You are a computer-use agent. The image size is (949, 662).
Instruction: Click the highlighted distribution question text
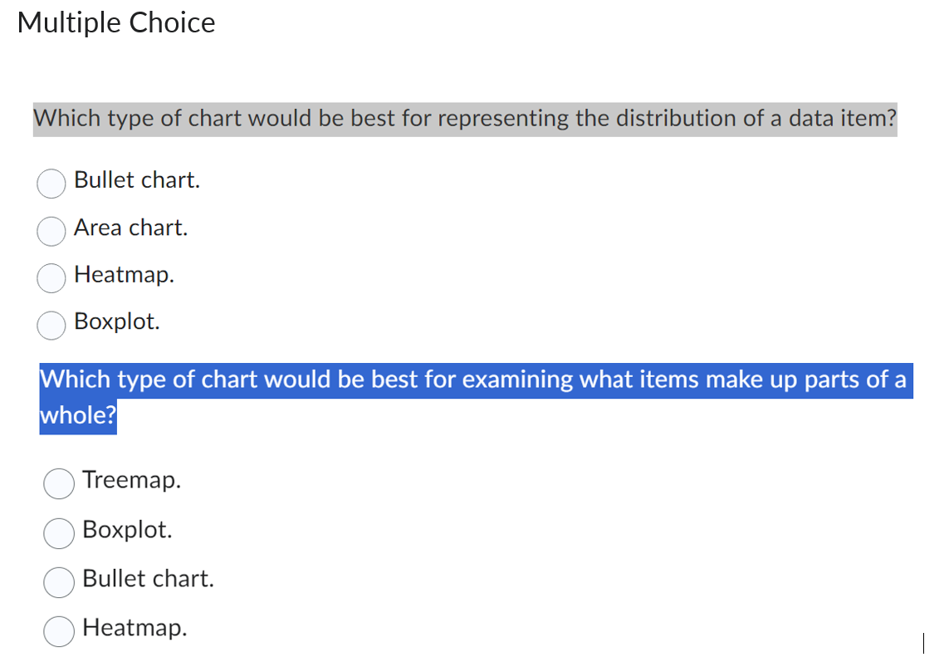465,118
